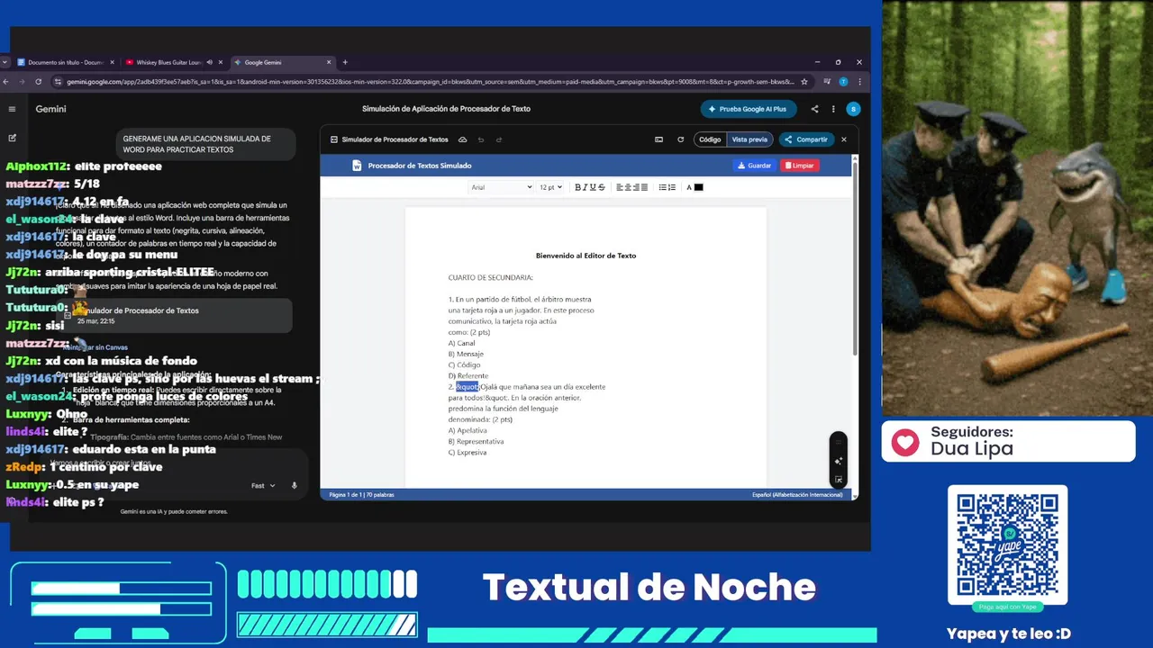Click Prueba Google AI Plus button
Image resolution: width=1153 pixels, height=648 pixels.
coord(749,109)
